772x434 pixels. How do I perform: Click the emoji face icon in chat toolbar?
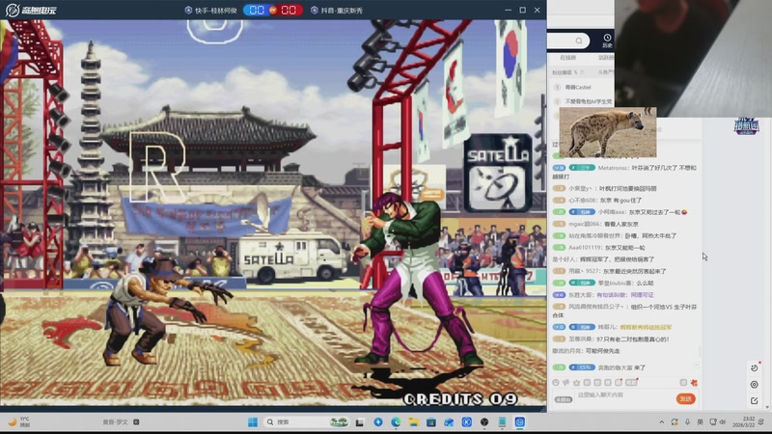click(556, 382)
